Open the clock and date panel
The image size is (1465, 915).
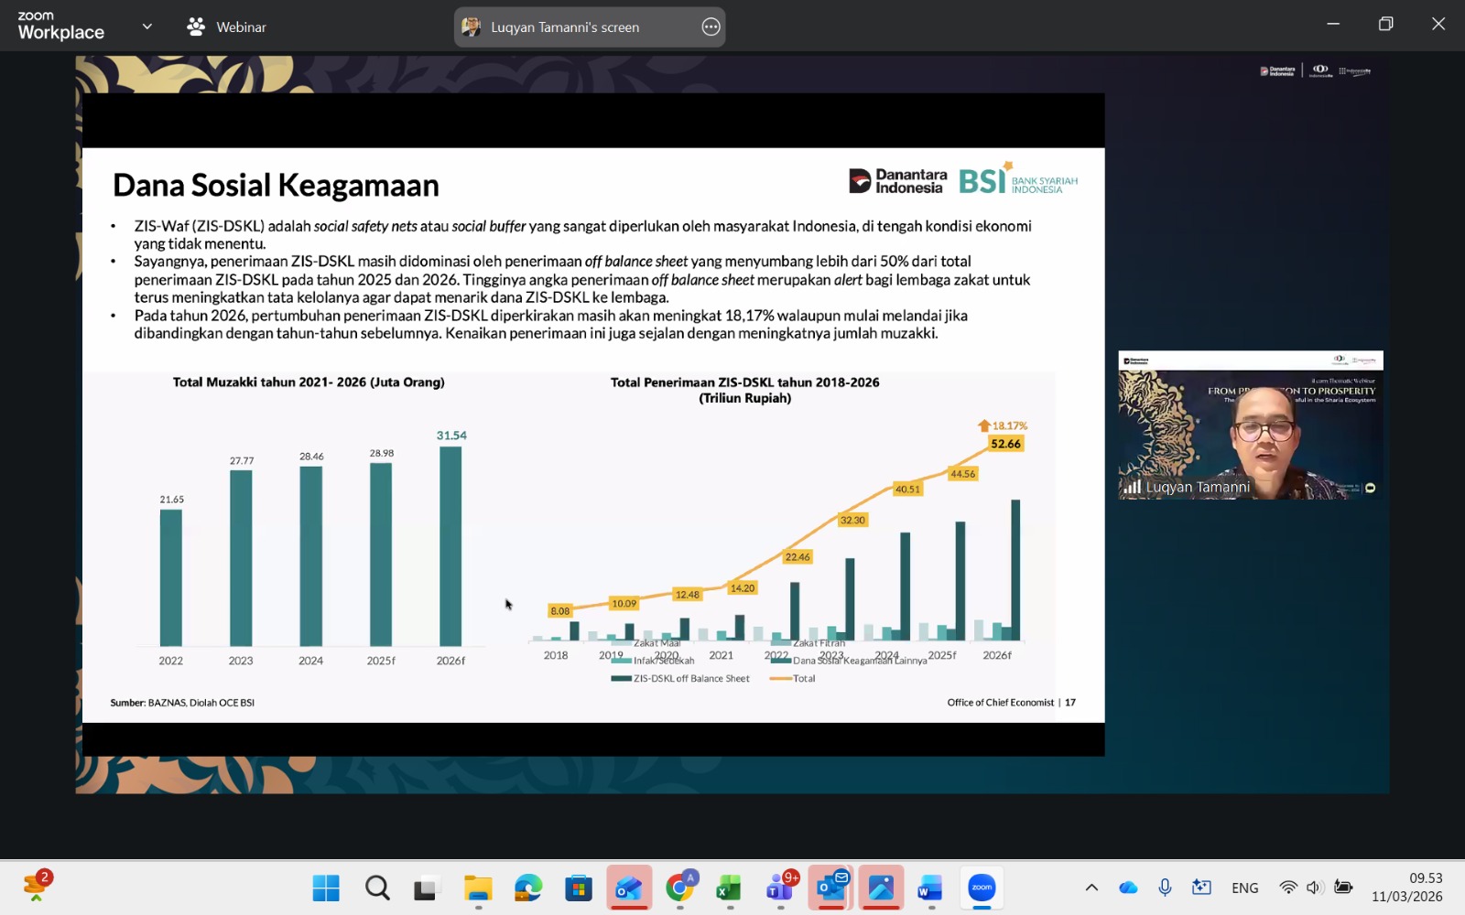pyautogui.click(x=1407, y=888)
